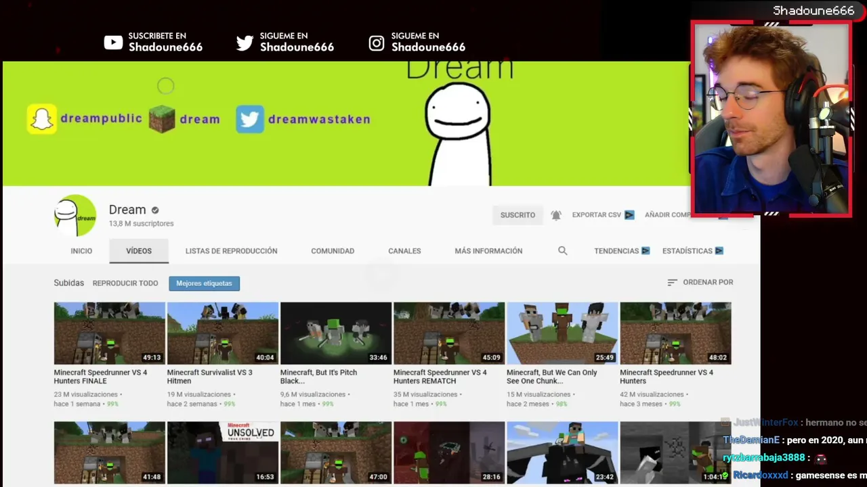Click the sort lines icon by Ordenar por
Image resolution: width=867 pixels, height=487 pixels.
coord(672,283)
